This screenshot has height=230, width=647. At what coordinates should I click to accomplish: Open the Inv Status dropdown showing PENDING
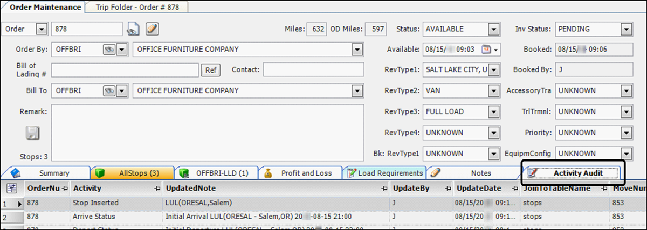pos(626,29)
